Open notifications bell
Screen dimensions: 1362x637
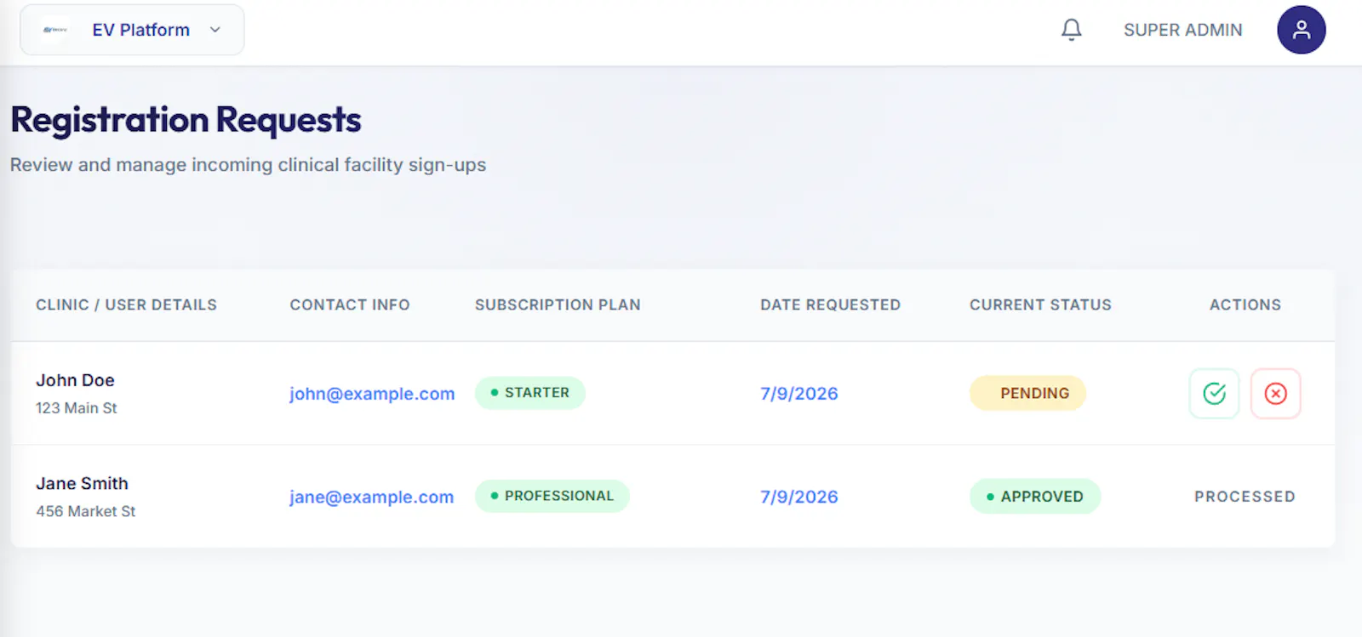click(x=1072, y=30)
